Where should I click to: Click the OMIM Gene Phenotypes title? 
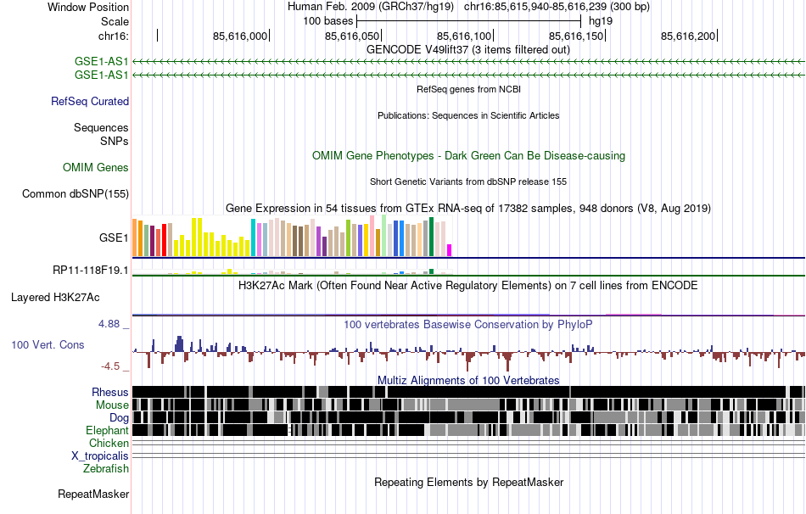[x=468, y=156]
